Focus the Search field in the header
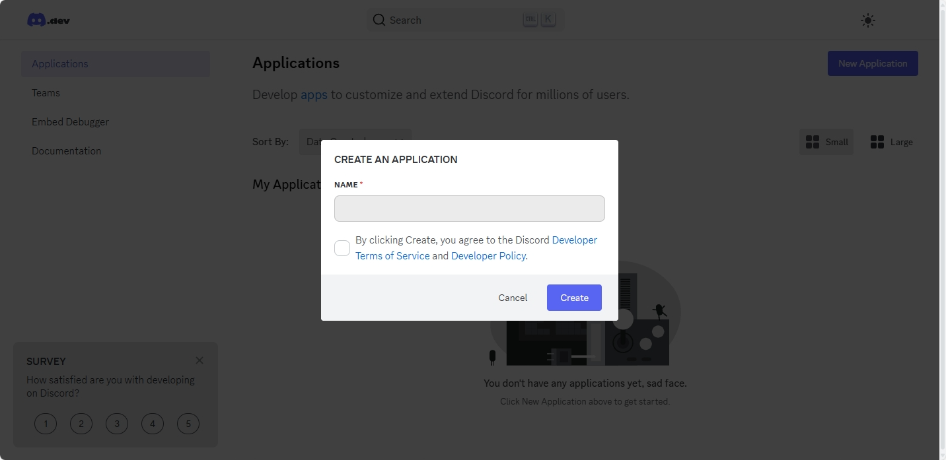The image size is (946, 460). tap(466, 20)
